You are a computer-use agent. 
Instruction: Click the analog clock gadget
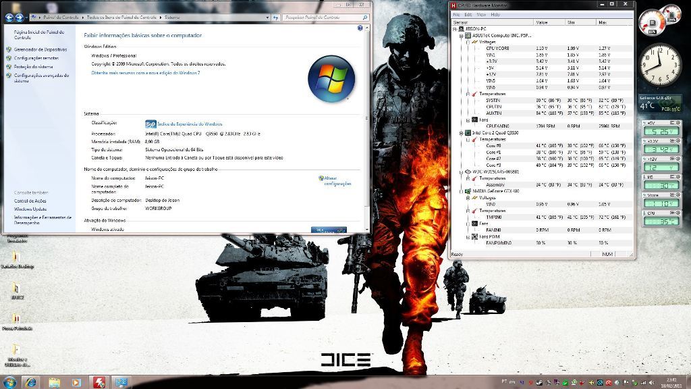point(660,65)
